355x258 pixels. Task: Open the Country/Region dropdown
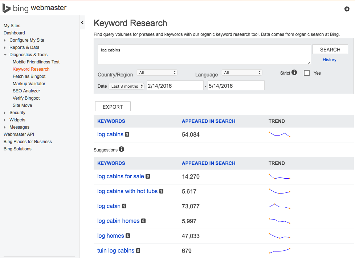157,72
